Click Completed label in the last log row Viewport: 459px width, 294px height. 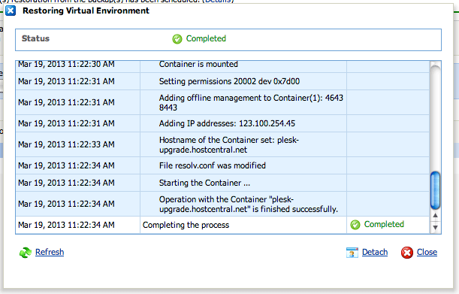coord(384,224)
